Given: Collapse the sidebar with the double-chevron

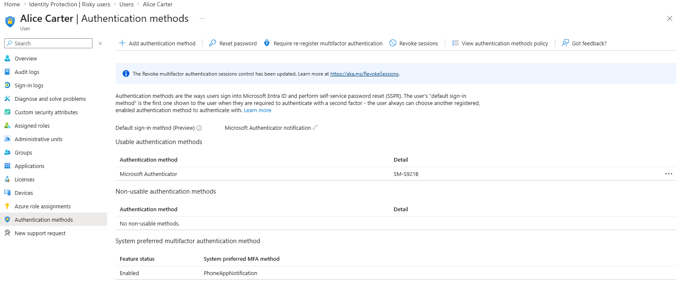Looking at the screenshot, I should coord(100,43).
